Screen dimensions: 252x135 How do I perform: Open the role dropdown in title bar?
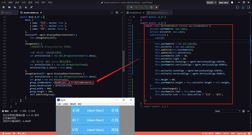tap(211, 3)
